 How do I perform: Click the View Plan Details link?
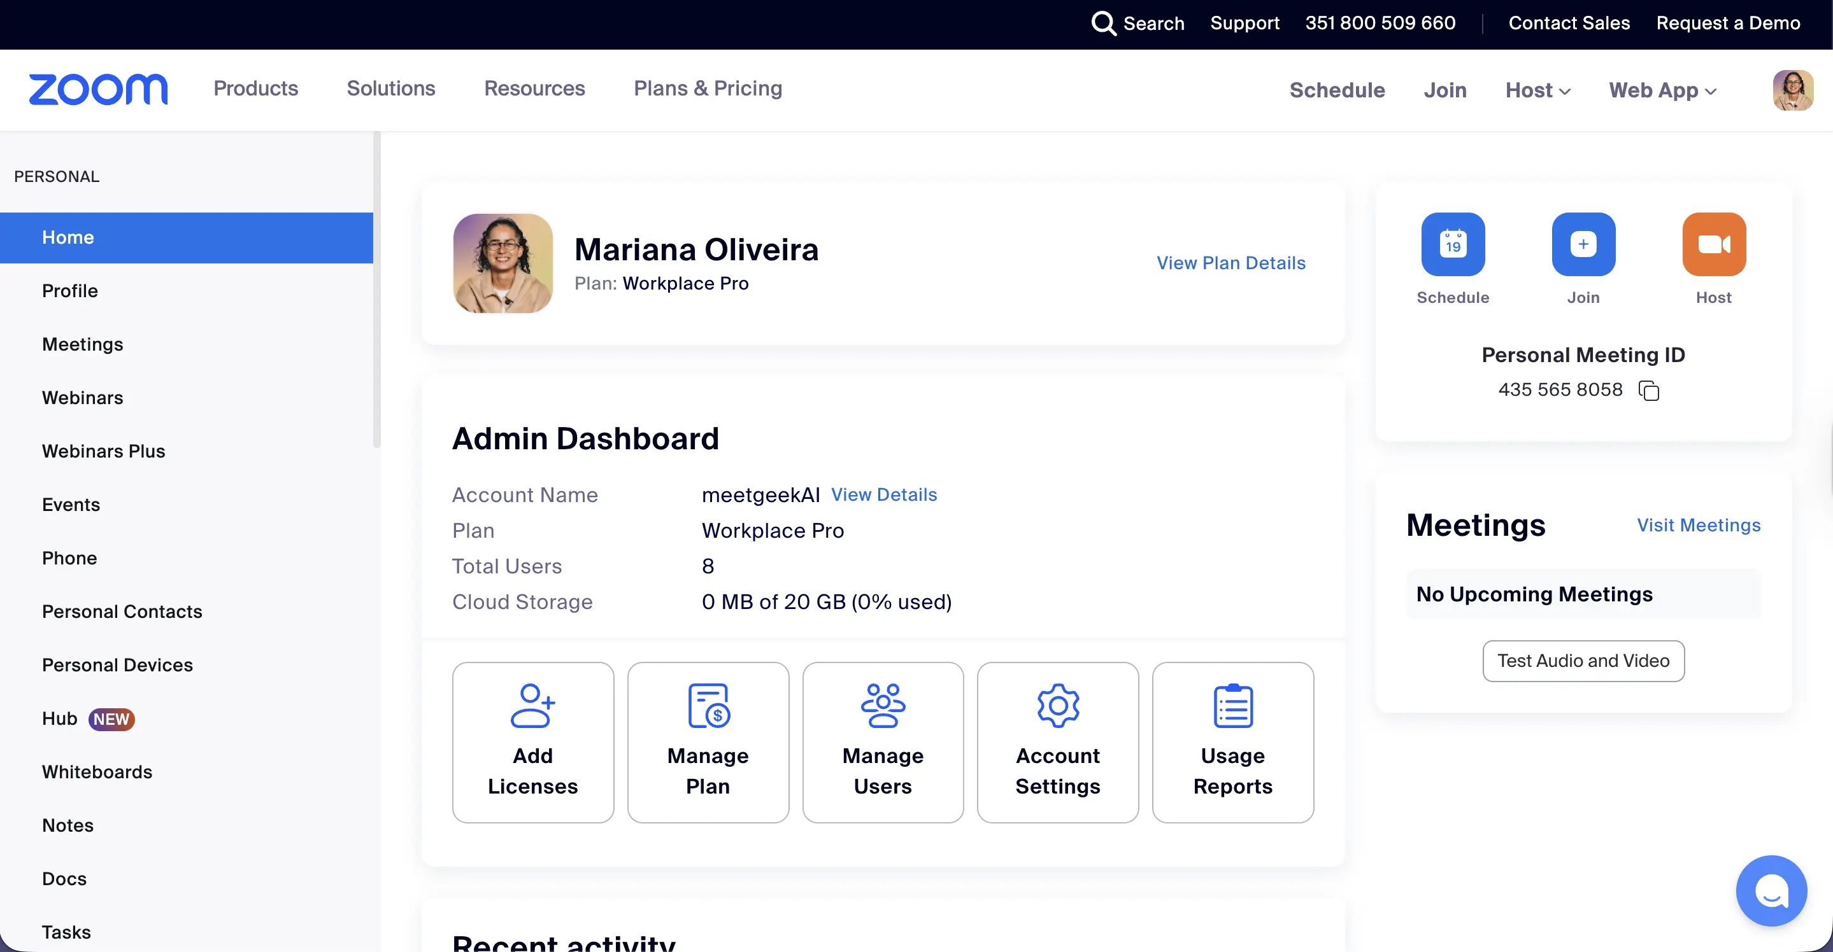coord(1231,263)
